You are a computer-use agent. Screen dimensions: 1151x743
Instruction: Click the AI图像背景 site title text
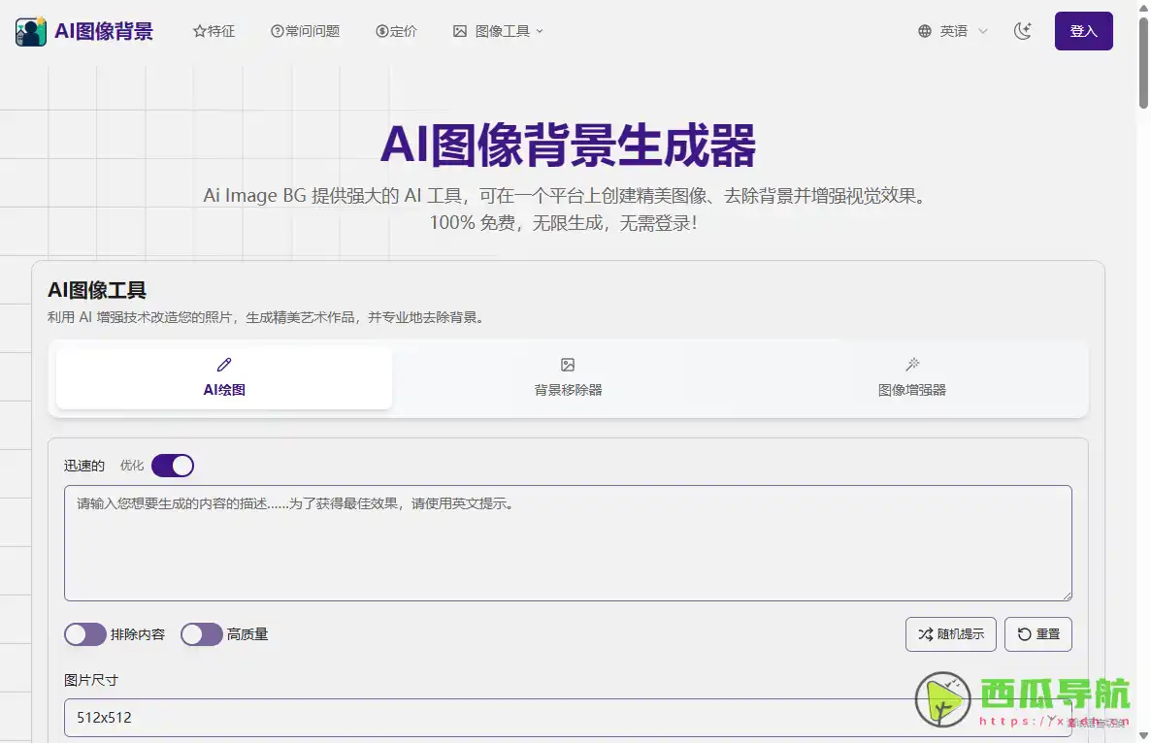pyautogui.click(x=104, y=31)
